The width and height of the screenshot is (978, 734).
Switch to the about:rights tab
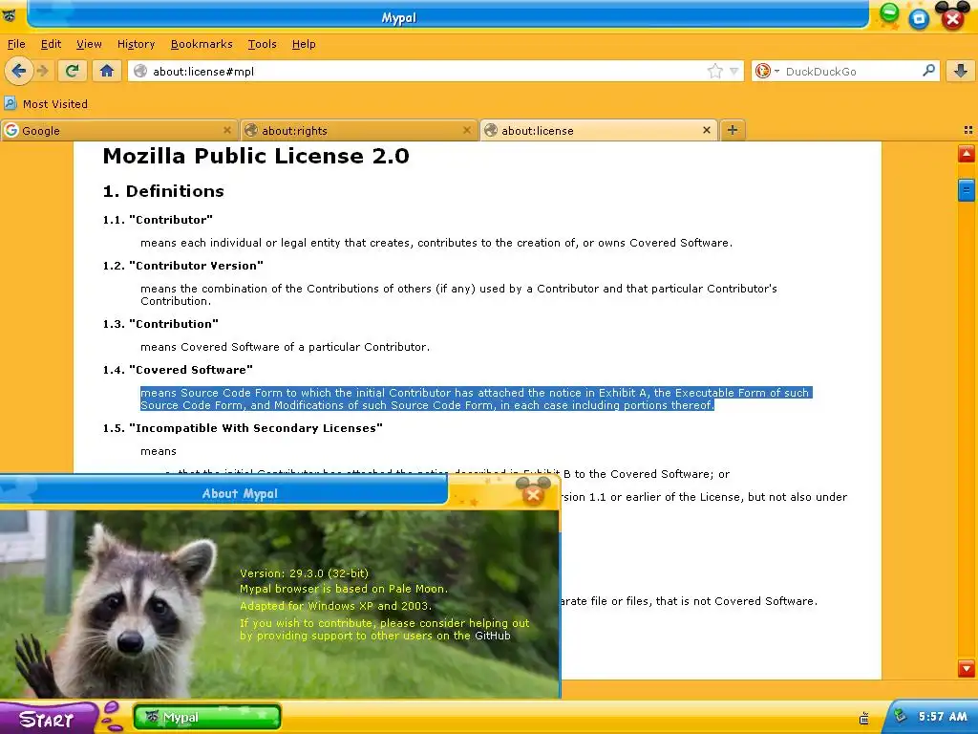[358, 130]
